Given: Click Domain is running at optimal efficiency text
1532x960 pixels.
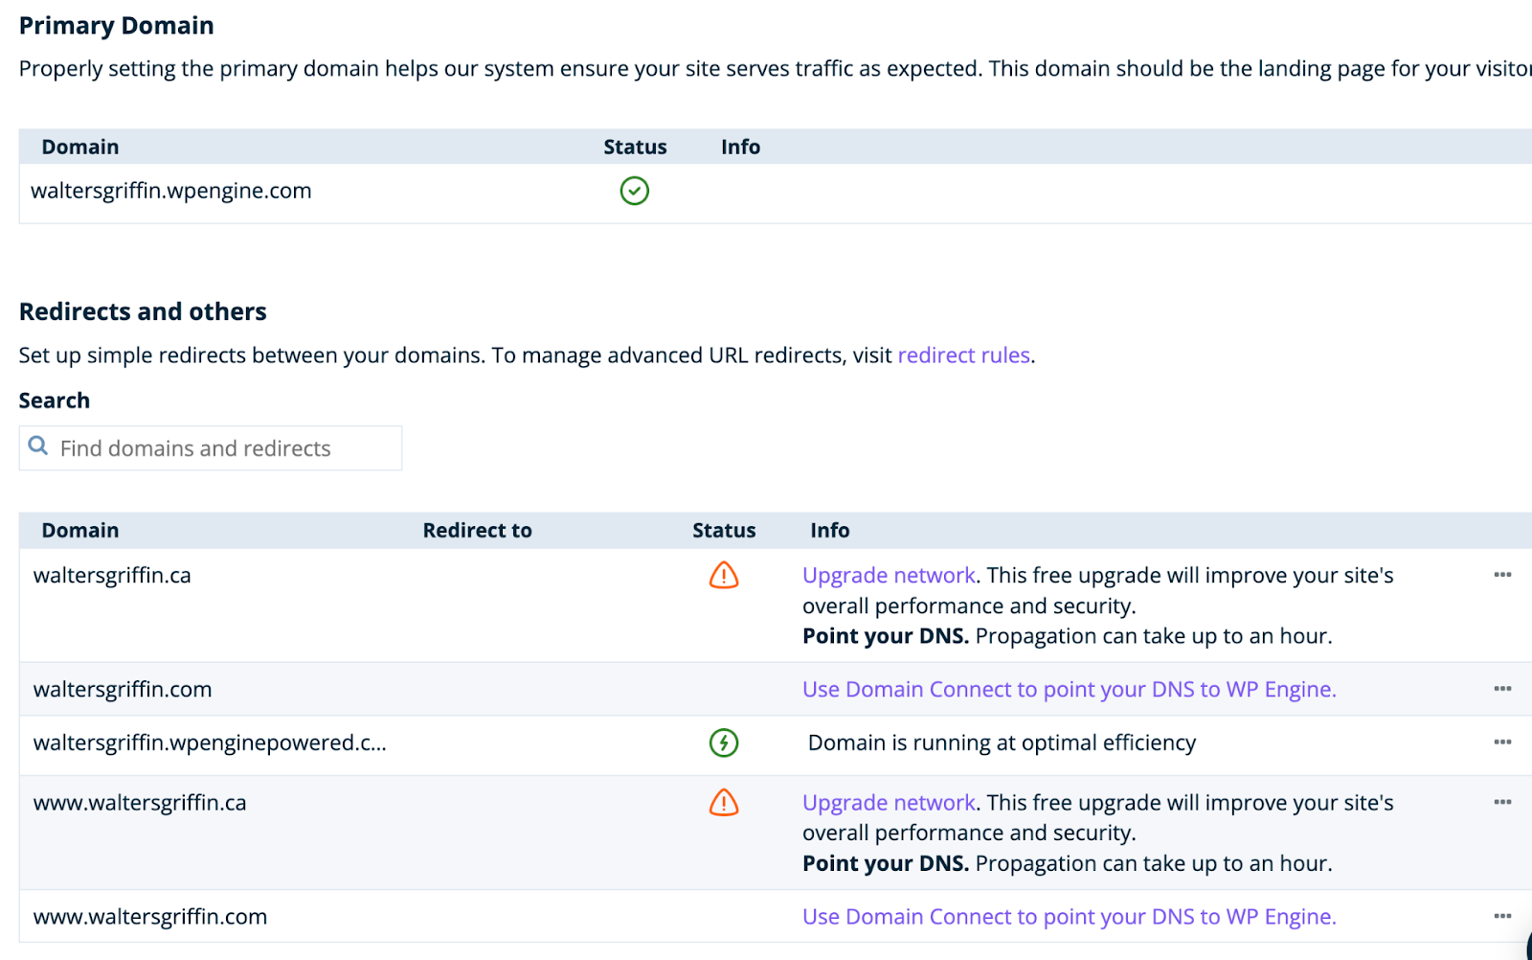Looking at the screenshot, I should (x=1002, y=743).
